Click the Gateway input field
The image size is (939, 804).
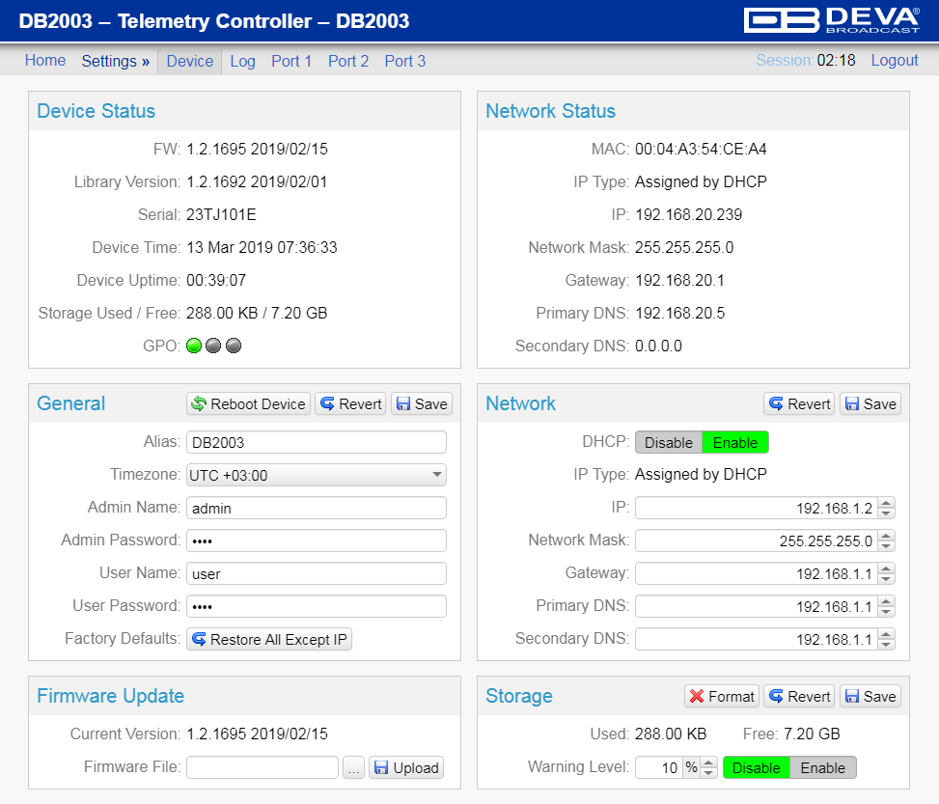pos(757,574)
